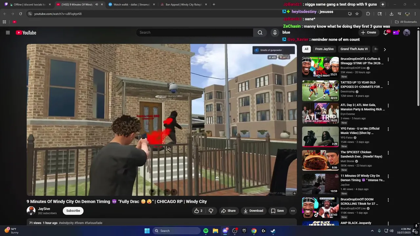Show hidden system tray icons
This screenshot has height=236, width=420.
point(372,231)
